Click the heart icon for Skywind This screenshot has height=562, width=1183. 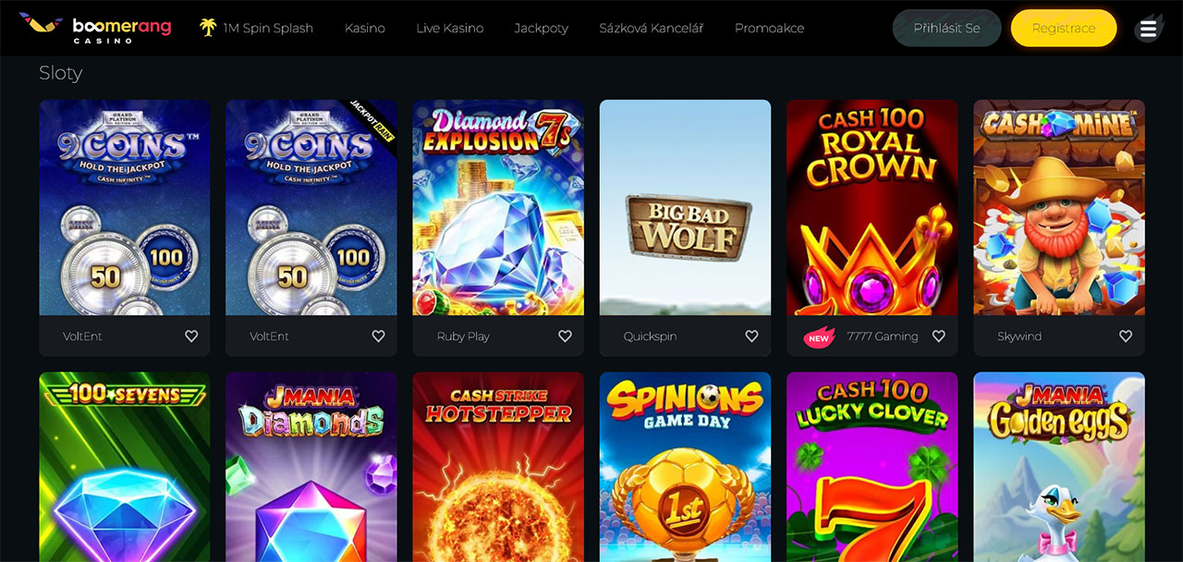1126,336
